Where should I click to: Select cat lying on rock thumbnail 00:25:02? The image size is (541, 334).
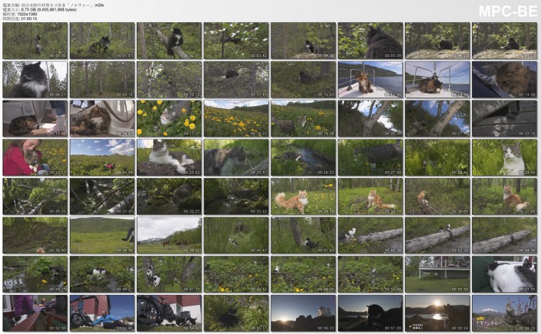pos(169,157)
